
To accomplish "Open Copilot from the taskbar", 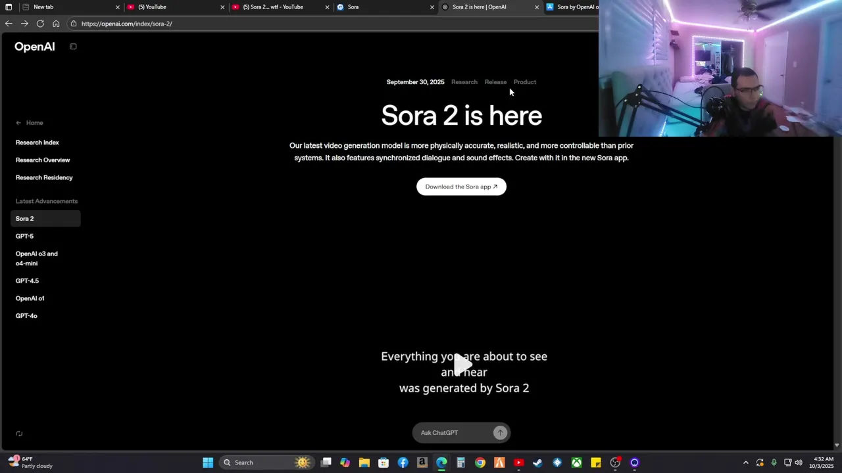I will point(345,462).
